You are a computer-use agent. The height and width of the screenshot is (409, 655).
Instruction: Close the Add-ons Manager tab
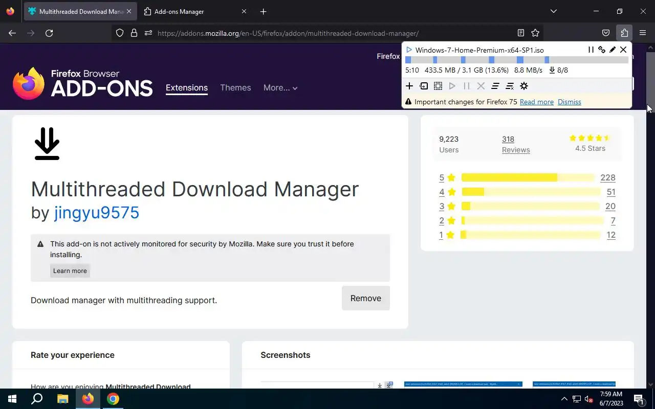click(244, 11)
